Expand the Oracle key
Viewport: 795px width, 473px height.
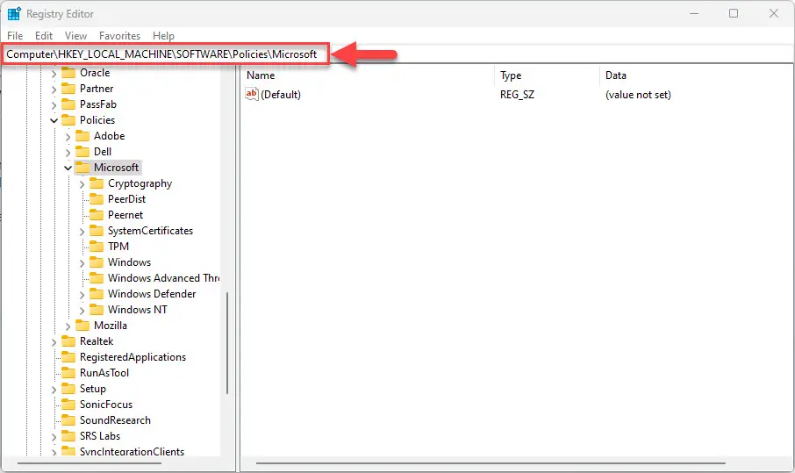pos(54,74)
